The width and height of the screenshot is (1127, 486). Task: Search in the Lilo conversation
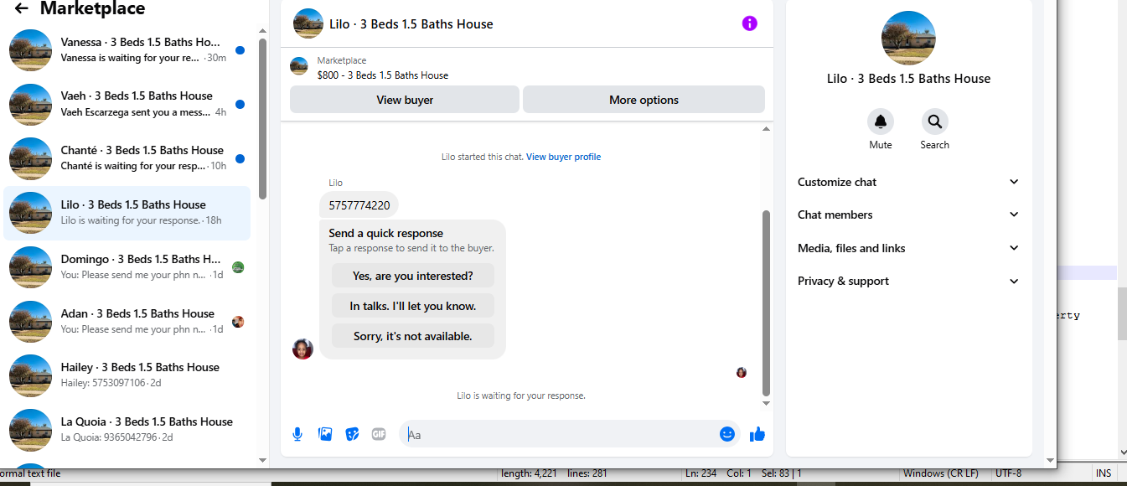pyautogui.click(x=935, y=121)
